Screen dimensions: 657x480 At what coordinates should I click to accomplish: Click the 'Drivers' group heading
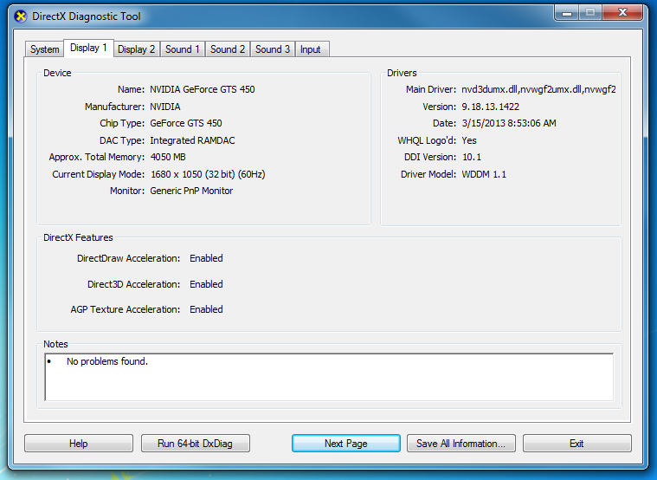(x=402, y=73)
